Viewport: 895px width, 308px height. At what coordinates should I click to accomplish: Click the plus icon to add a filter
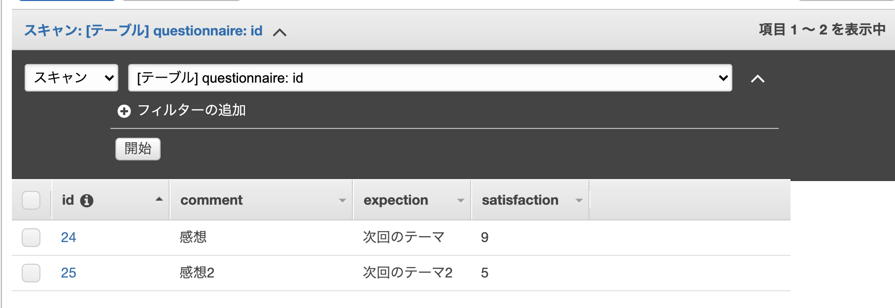tap(123, 111)
